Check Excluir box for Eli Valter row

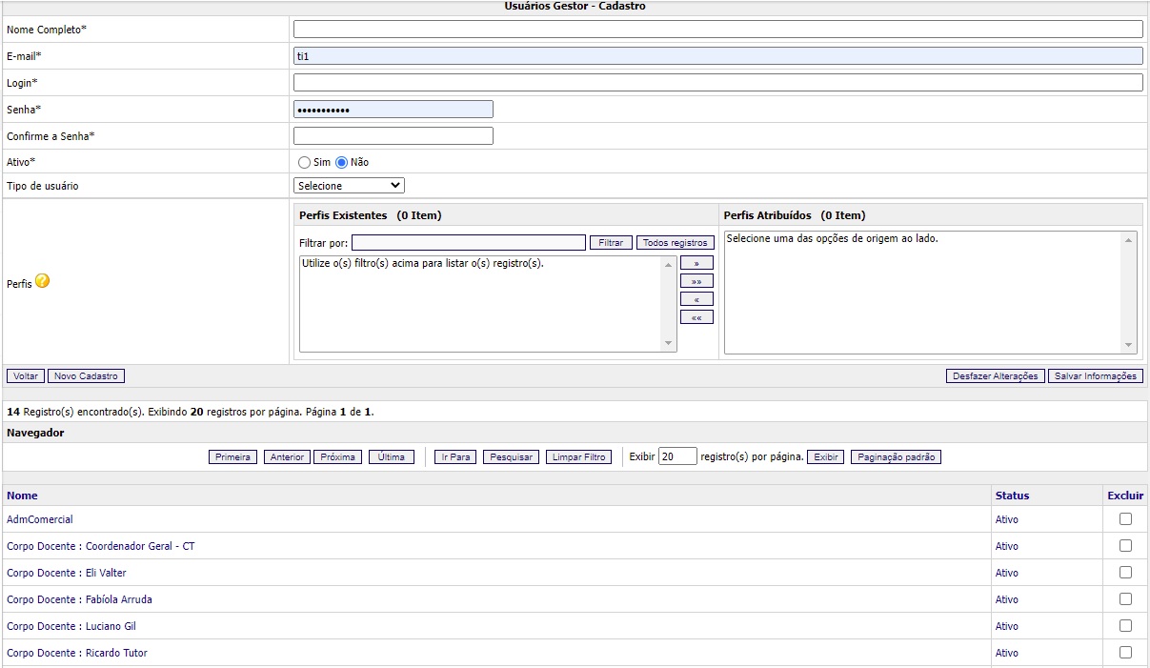pyautogui.click(x=1125, y=573)
